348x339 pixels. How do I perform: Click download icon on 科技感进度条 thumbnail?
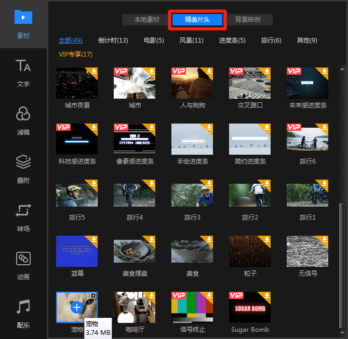[94, 127]
